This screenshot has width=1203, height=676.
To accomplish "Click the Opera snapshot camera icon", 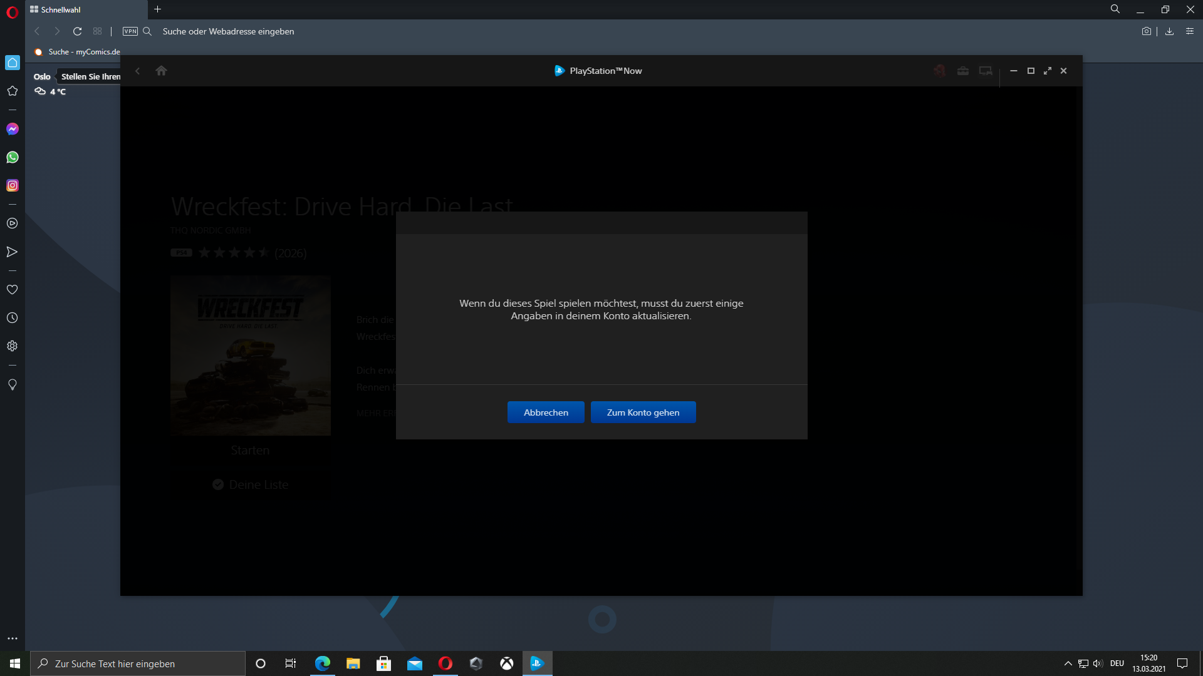I will pos(1146,31).
